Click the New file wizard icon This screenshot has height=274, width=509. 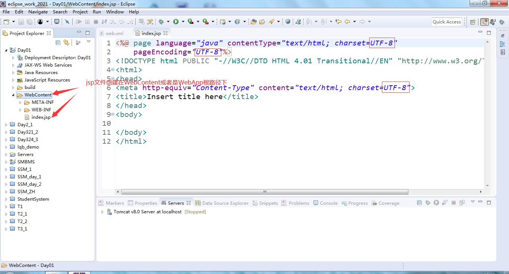tap(6, 22)
